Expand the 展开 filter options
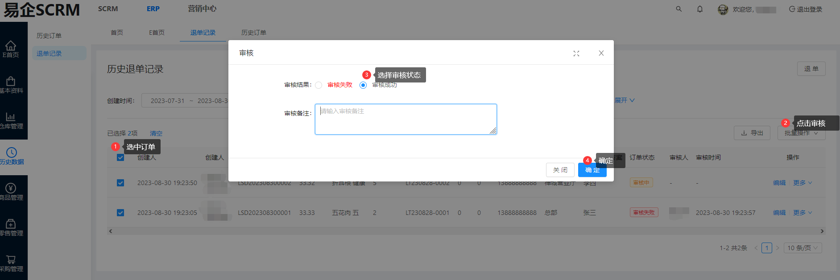This screenshot has width=840, height=280. pos(625,100)
